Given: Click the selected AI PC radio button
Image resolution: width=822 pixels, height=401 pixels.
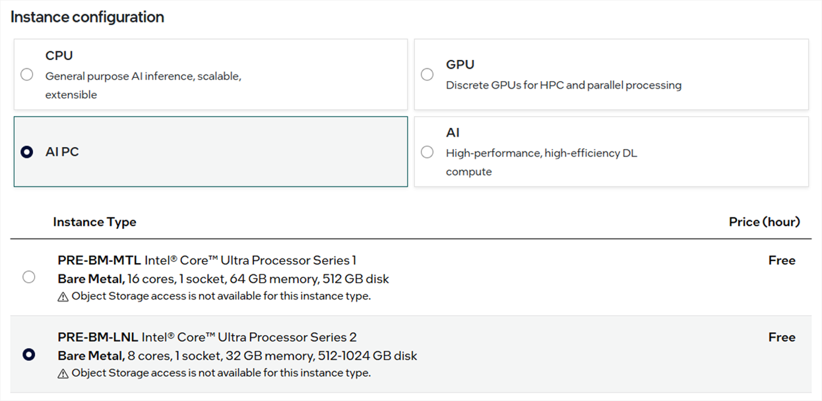Looking at the screenshot, I should pyautogui.click(x=27, y=152).
